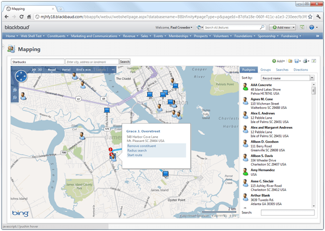The image size is (325, 231).
Task: Open the printer icon's dropdown arrow
Action: [x=309, y=61]
